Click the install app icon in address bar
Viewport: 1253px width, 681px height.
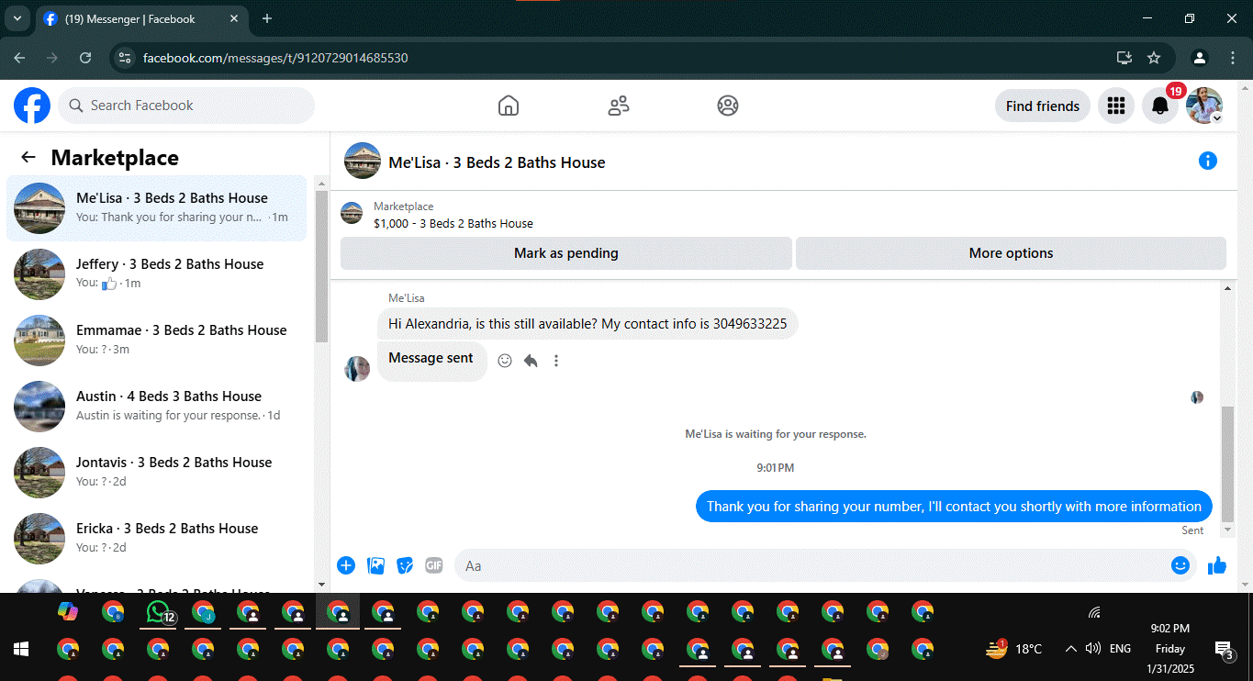click(1124, 58)
